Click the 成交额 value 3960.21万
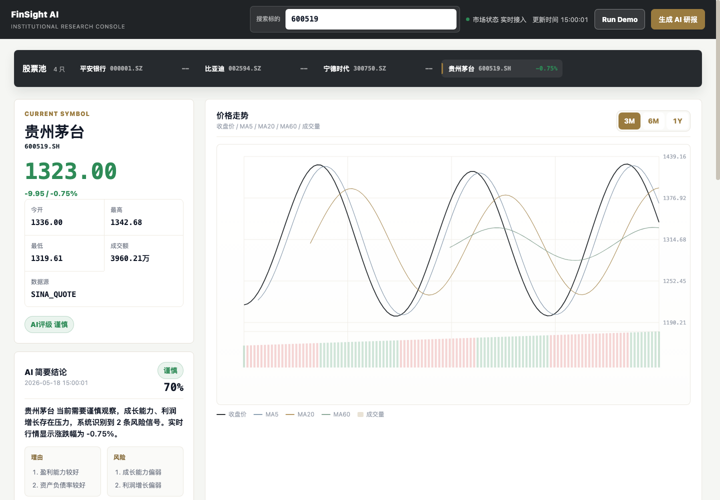This screenshot has height=500, width=720. (130, 258)
